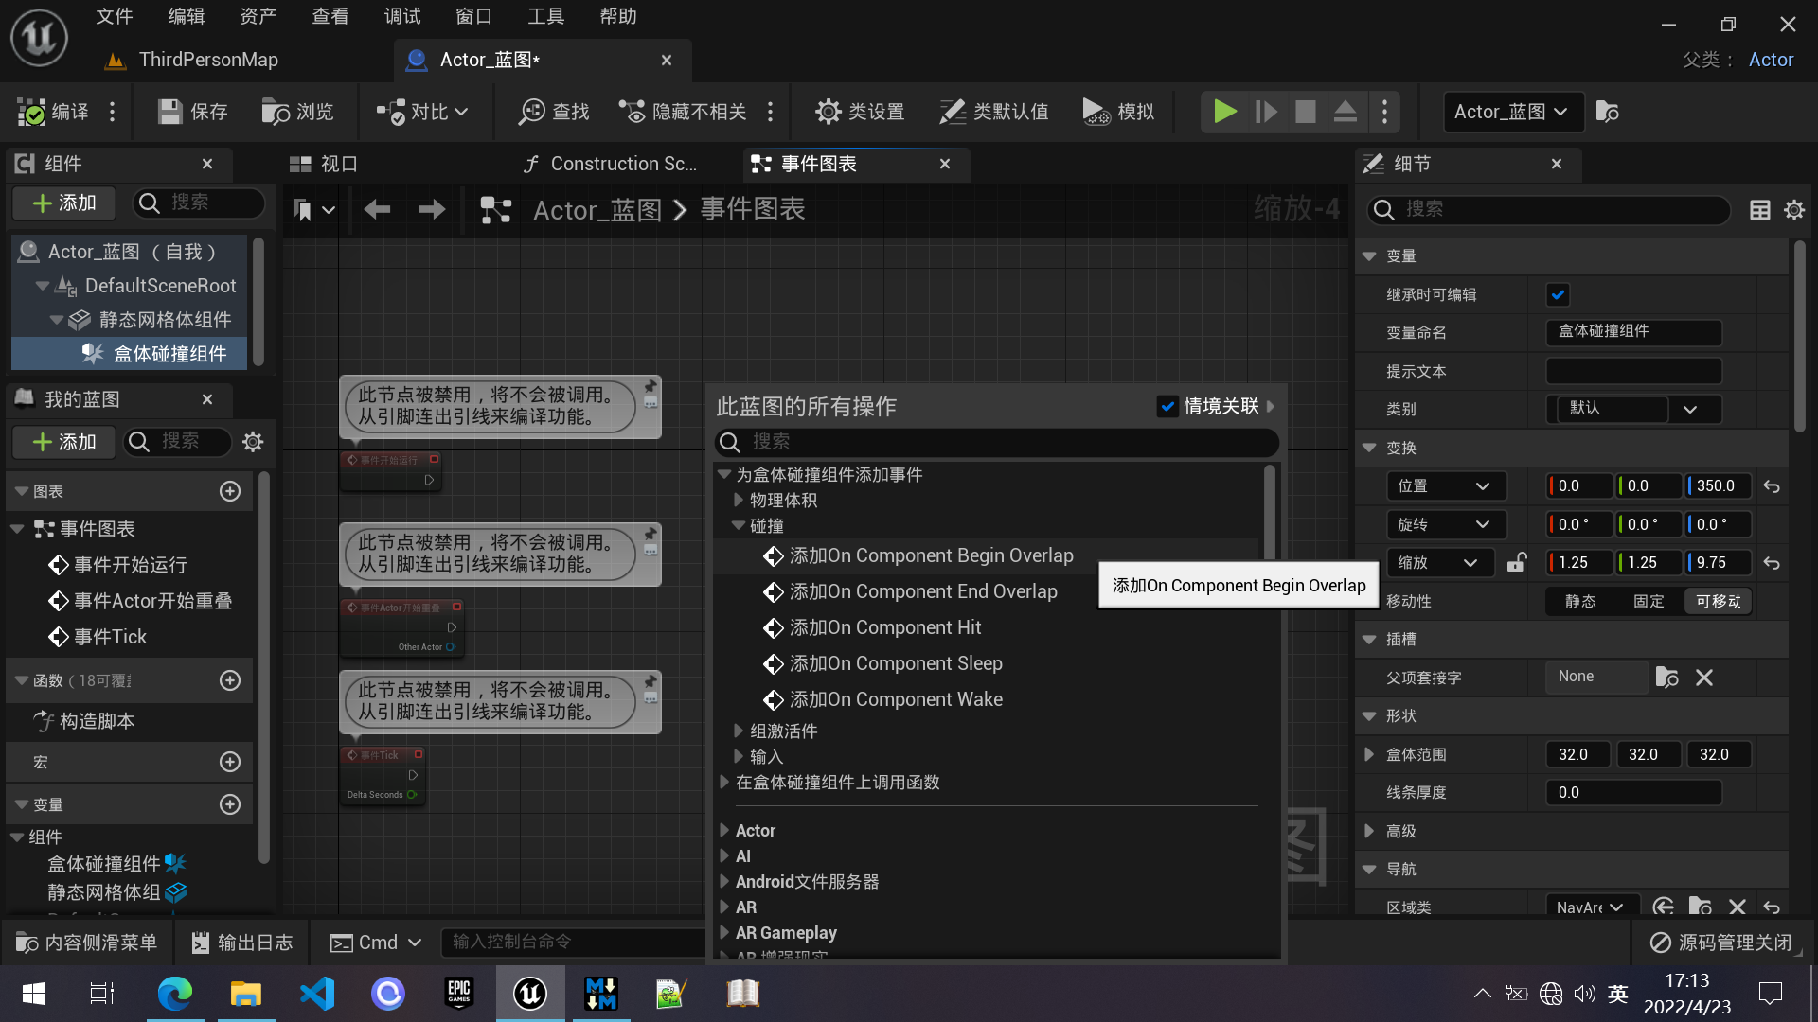The height and width of the screenshot is (1022, 1818).
Task: Start 模拟 simulation mode
Action: point(1119,111)
